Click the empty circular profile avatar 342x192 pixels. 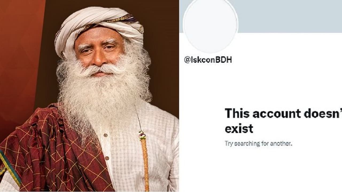tap(210, 26)
